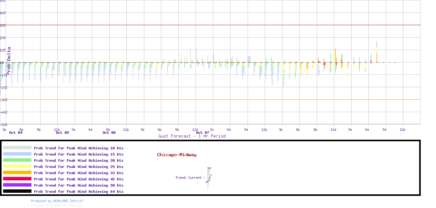This screenshot has height=208, width=436.
Task: Click the small current trend mini chart
Action: [x=209, y=178]
